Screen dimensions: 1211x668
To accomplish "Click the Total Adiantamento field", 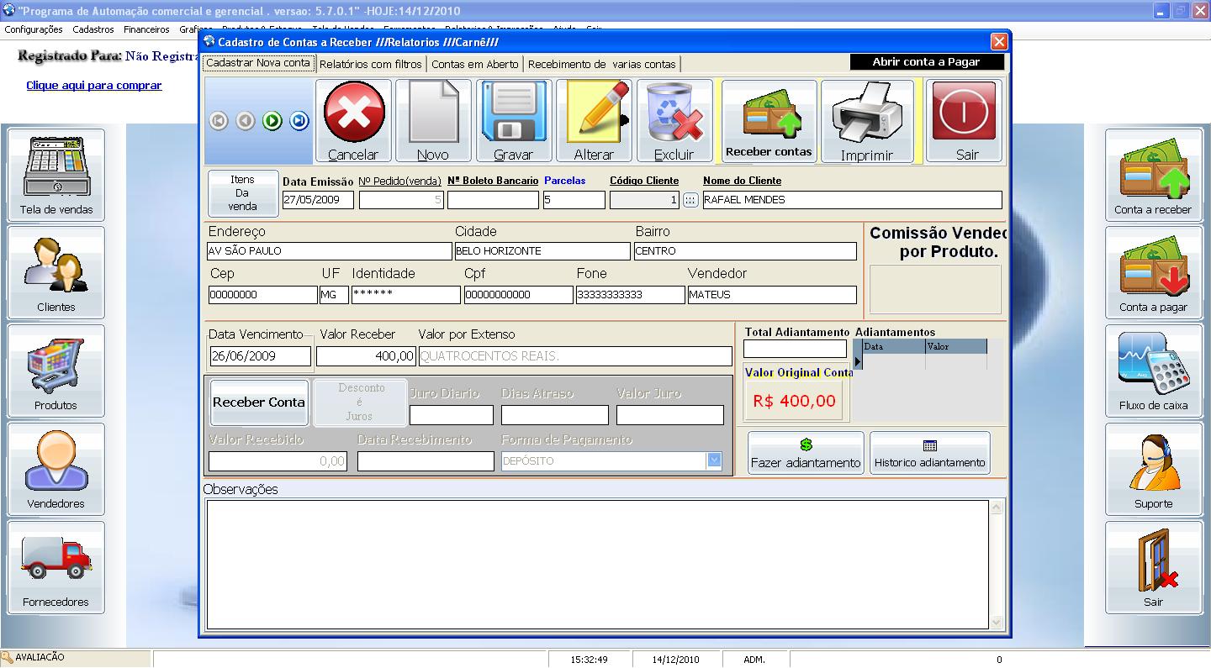I will (x=795, y=349).
